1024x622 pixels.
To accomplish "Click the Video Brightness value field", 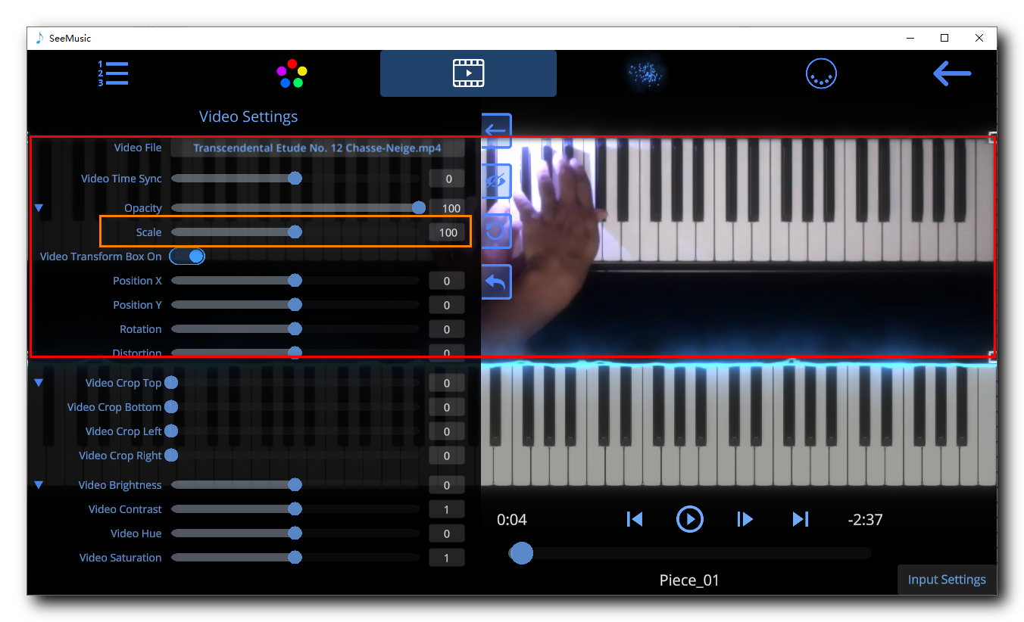I will pyautogui.click(x=447, y=485).
